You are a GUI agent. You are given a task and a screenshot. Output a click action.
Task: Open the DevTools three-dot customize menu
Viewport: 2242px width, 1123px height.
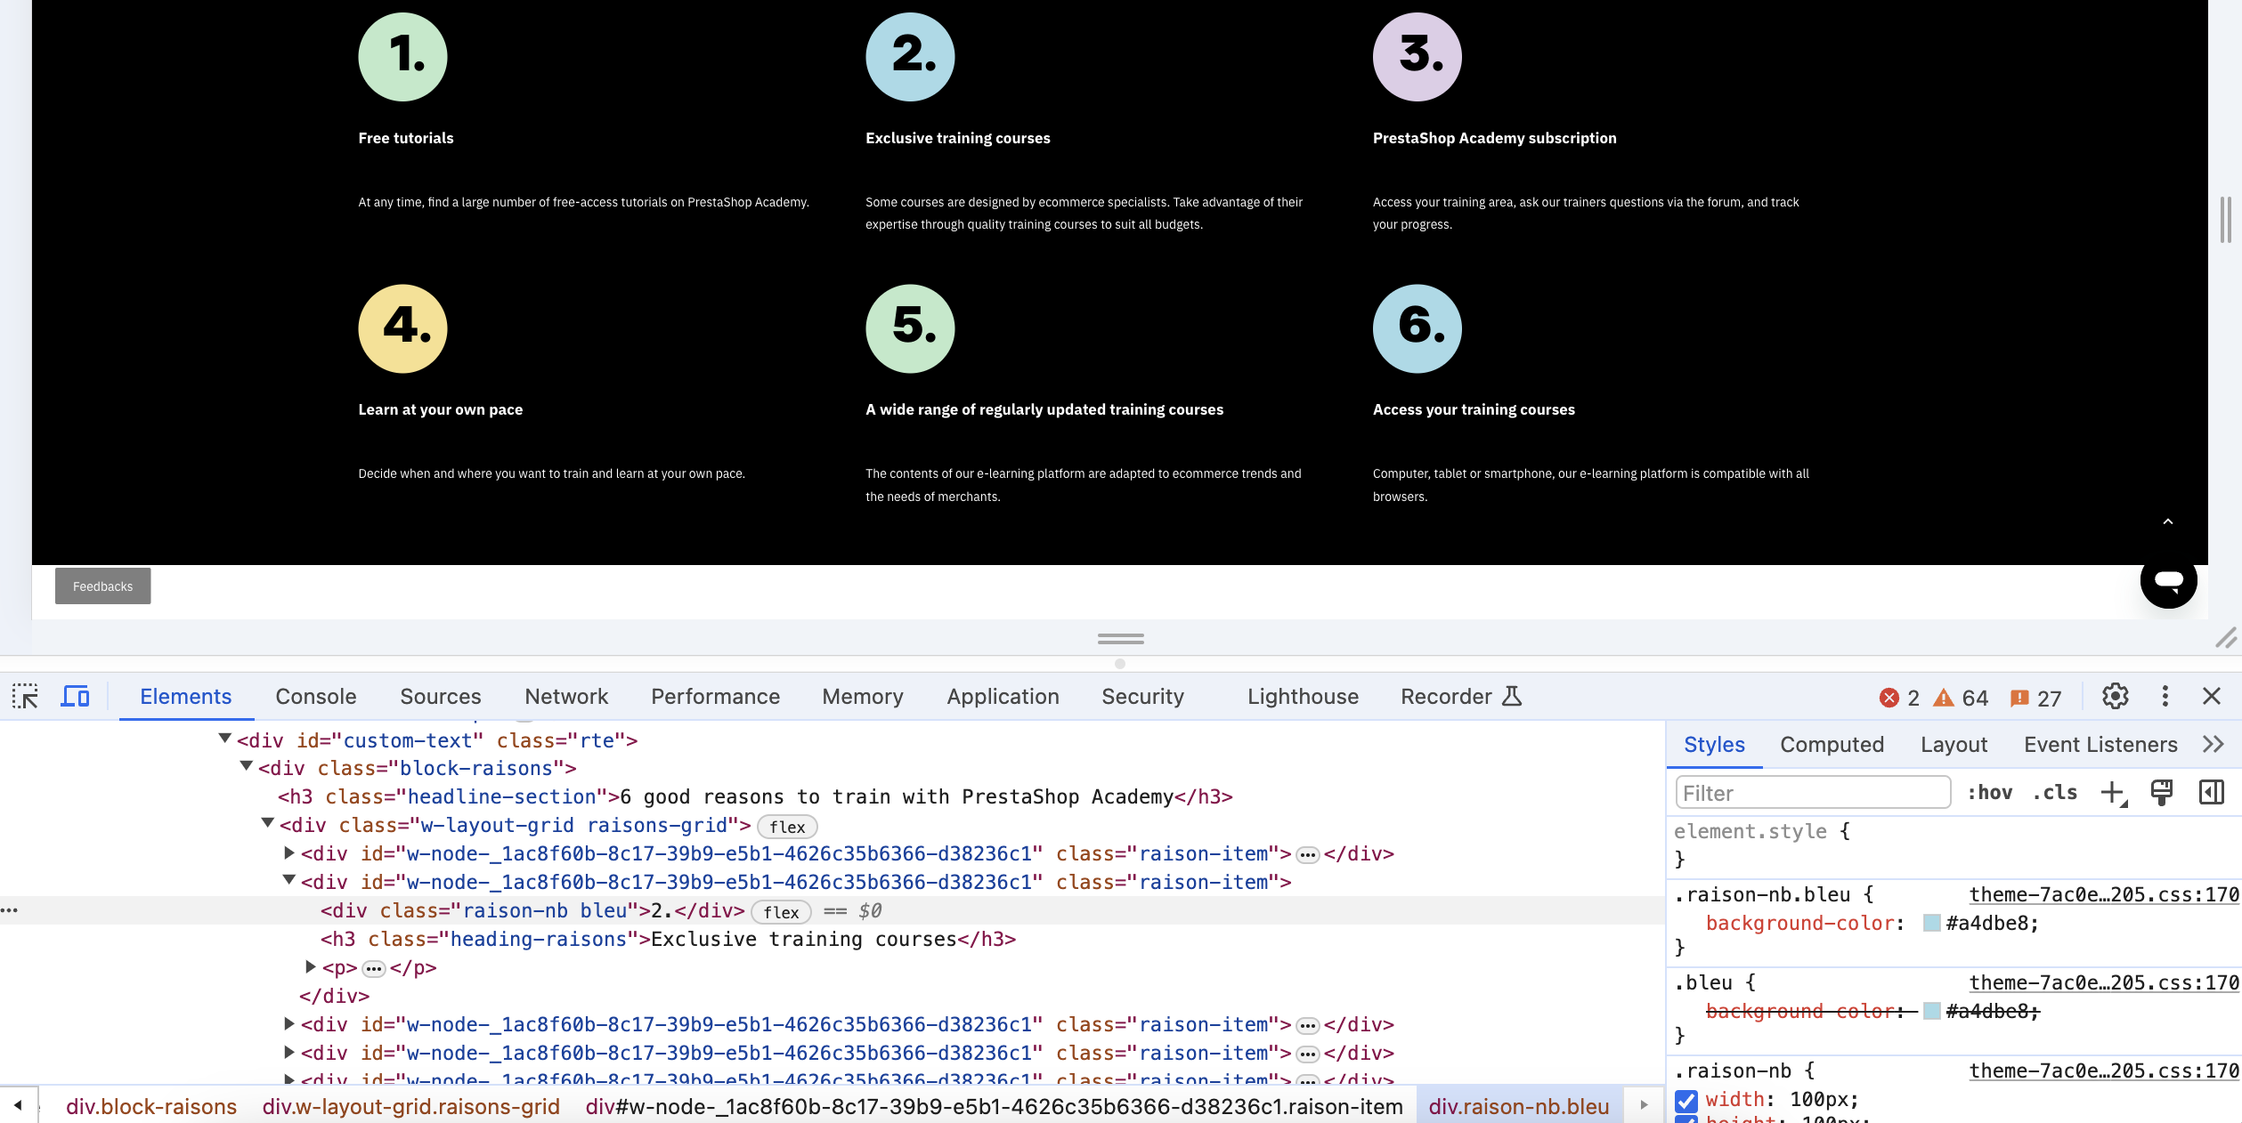pyautogui.click(x=2165, y=696)
